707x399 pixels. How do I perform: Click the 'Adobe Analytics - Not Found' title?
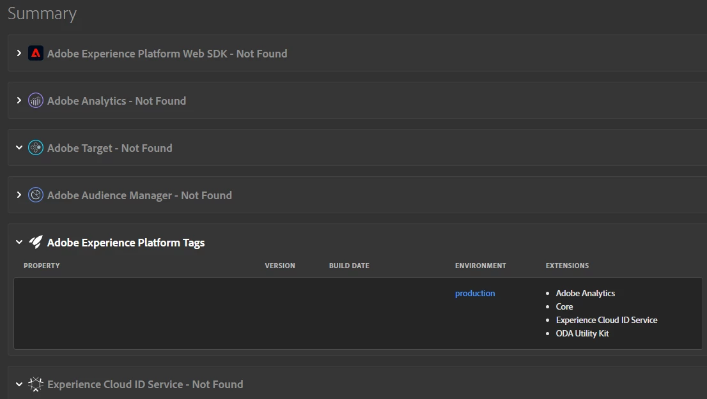click(x=117, y=101)
